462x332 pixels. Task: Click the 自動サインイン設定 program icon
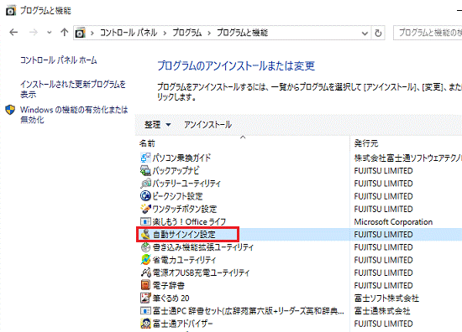tap(145, 235)
